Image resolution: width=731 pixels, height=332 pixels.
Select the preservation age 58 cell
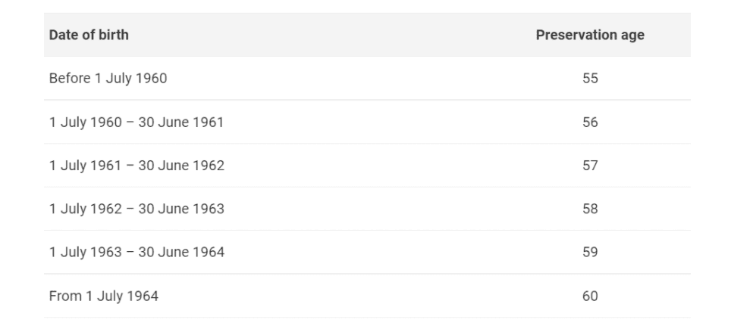coord(590,209)
